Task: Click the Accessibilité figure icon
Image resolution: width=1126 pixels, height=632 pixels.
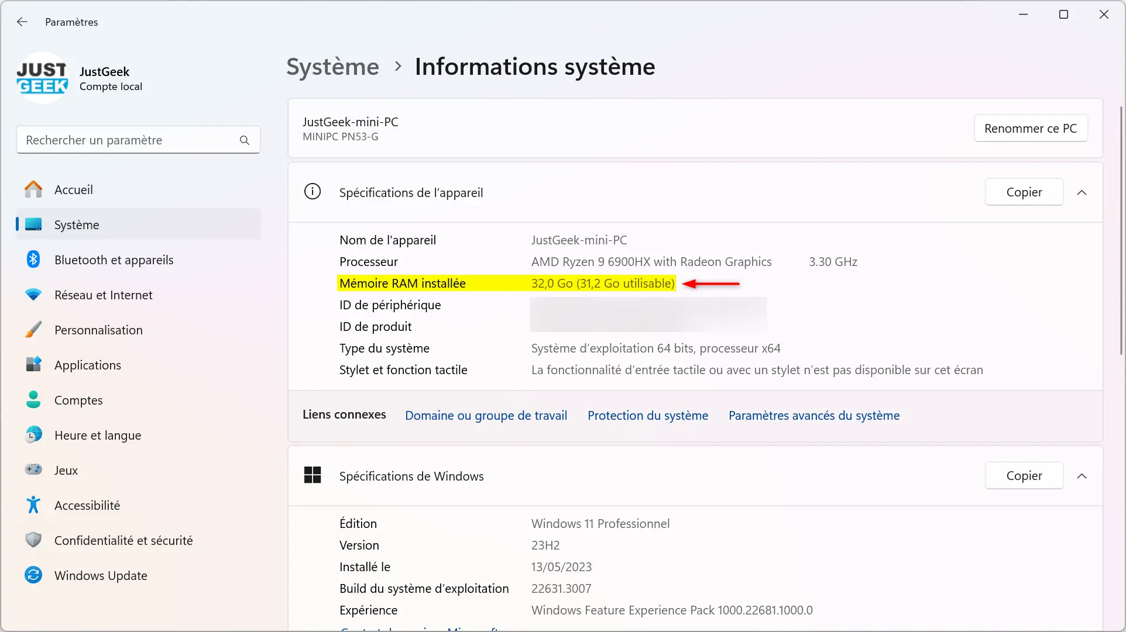Action: [33, 505]
